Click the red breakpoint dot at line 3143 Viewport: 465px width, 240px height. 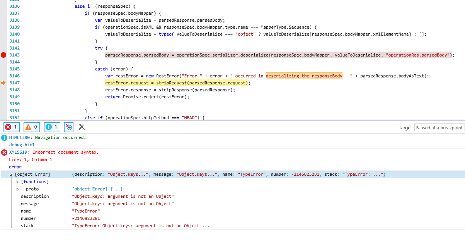(3, 55)
